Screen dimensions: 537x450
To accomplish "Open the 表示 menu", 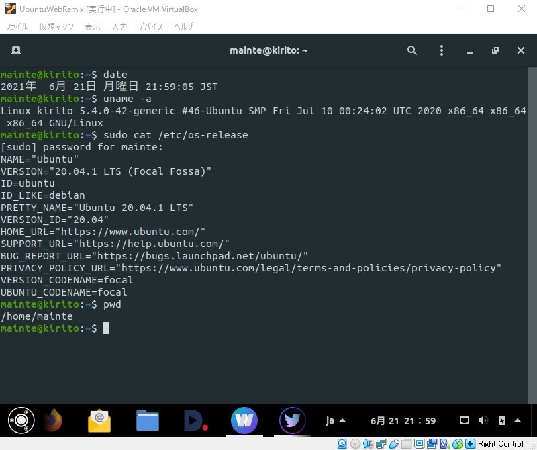I will (93, 26).
